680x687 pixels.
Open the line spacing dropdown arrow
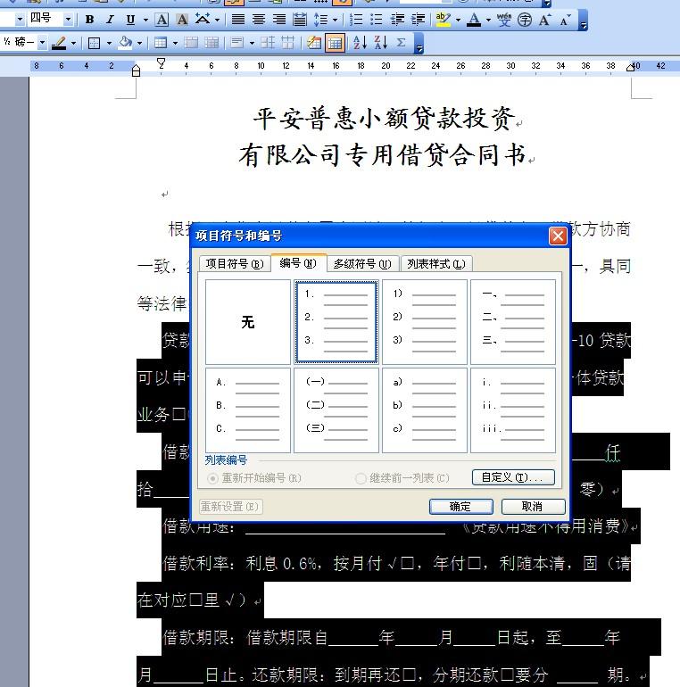click(336, 20)
